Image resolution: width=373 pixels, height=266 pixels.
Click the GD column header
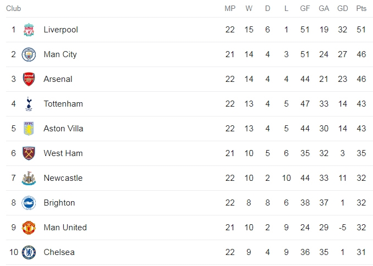click(343, 9)
